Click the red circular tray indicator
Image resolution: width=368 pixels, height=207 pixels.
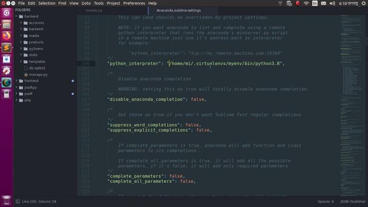click(298, 3)
